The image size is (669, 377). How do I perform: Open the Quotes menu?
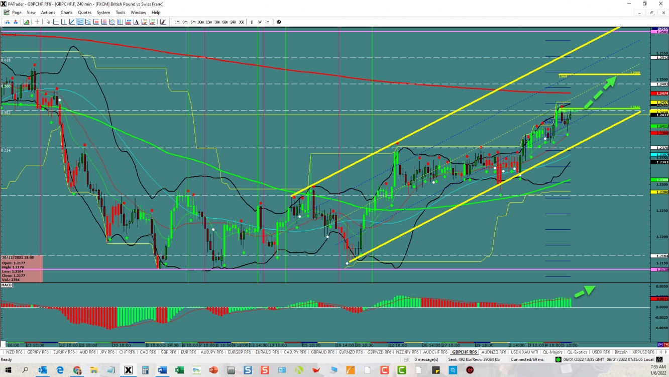[x=85, y=13]
